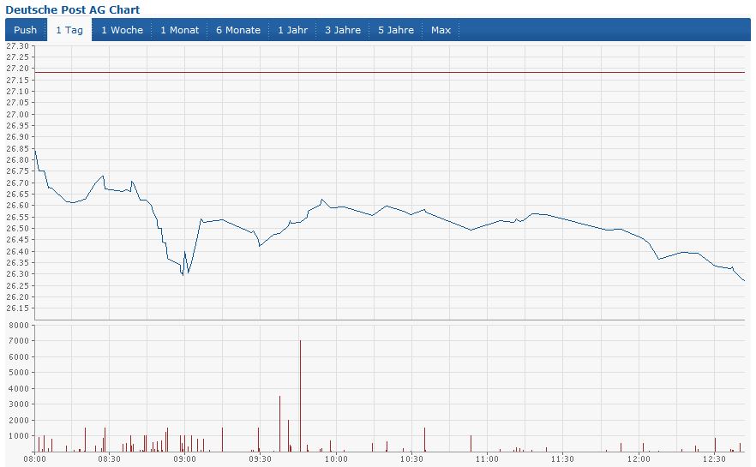756x467 pixels.
Task: Click the 12:30 time axis label
Action: pos(714,458)
